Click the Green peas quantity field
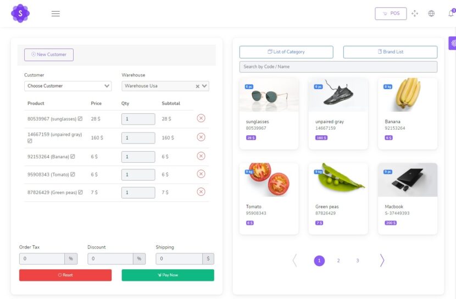The image size is (456, 299). pos(138,192)
